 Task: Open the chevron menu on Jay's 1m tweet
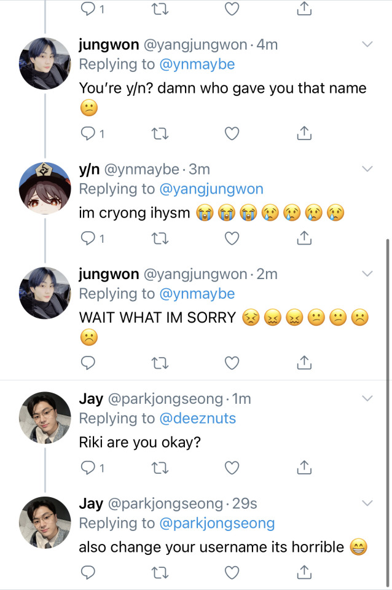pyautogui.click(x=367, y=398)
